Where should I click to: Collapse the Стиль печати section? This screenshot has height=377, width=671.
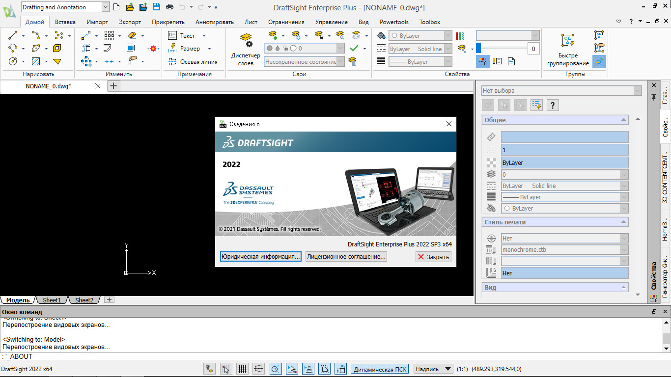(624, 222)
